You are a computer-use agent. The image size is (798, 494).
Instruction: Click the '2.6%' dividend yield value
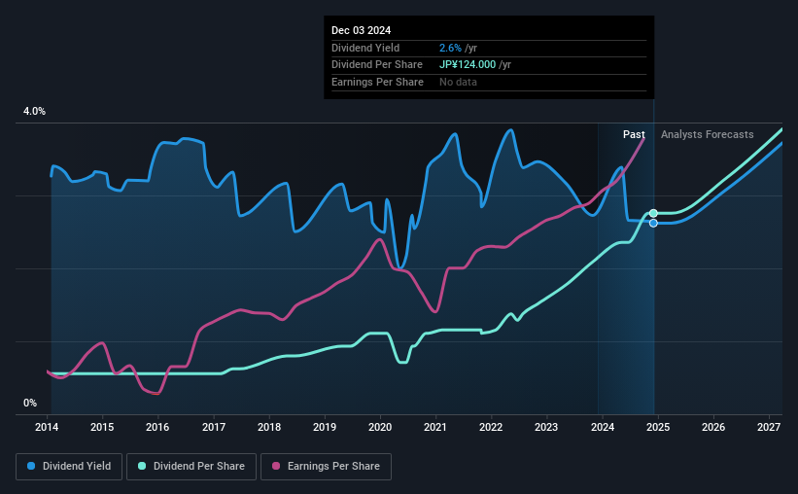pyautogui.click(x=450, y=48)
